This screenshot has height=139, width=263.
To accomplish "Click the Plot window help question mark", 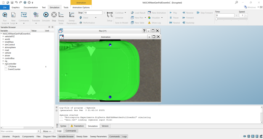I will pyautogui.click(x=144, y=31).
